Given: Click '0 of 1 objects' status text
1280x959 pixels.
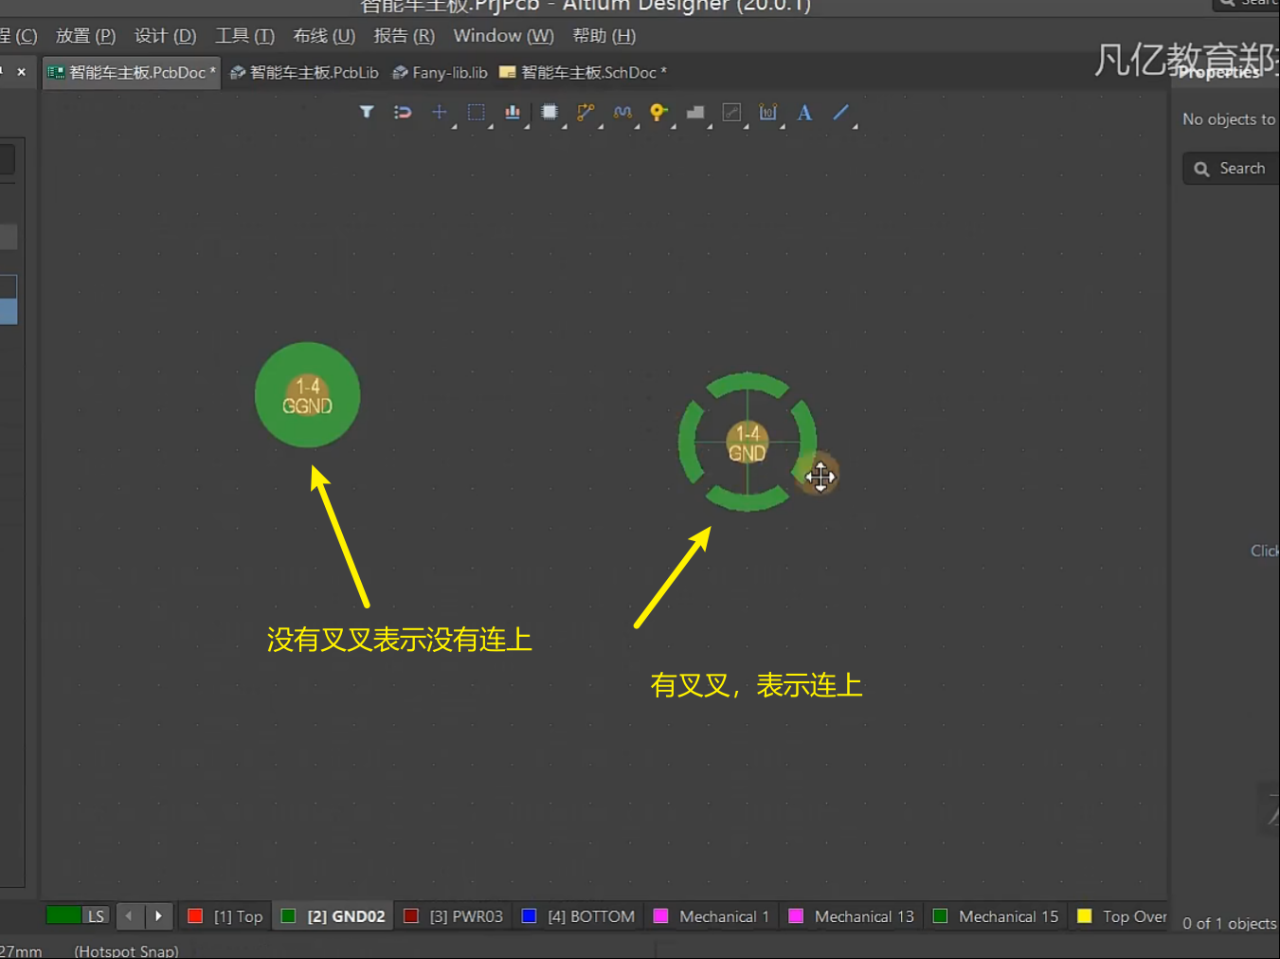Looking at the screenshot, I should coord(1230,923).
